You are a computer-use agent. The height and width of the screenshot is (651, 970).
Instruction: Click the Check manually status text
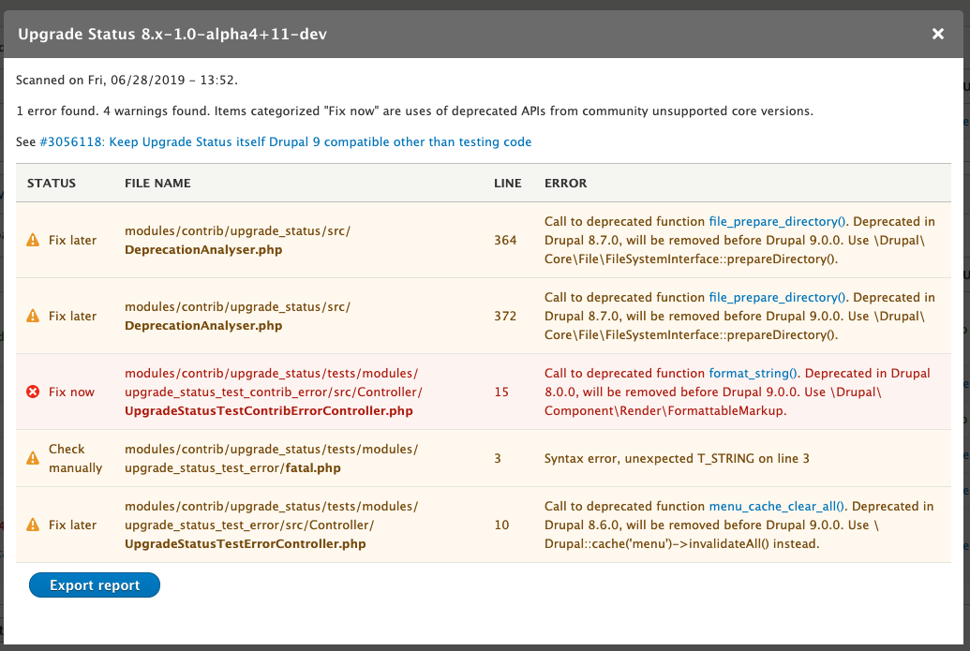tap(76, 458)
